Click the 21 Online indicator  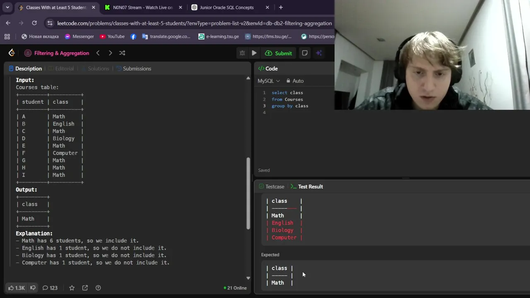click(x=235, y=288)
